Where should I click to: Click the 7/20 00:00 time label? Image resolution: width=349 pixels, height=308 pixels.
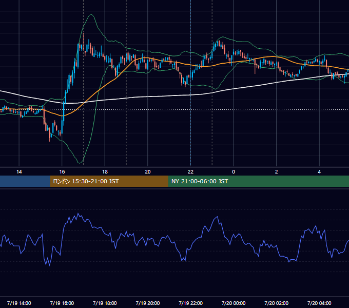pos(234,303)
